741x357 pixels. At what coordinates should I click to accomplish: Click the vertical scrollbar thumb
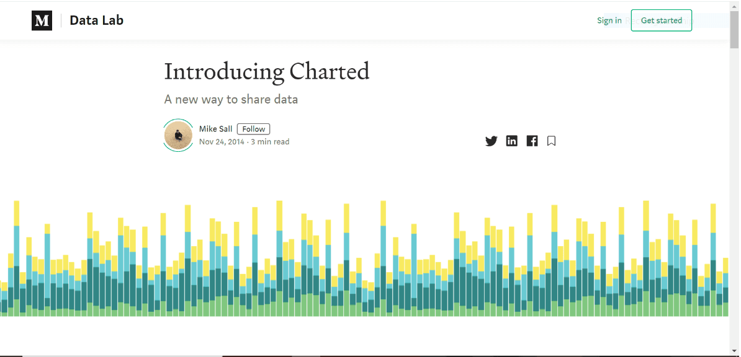pos(735,29)
